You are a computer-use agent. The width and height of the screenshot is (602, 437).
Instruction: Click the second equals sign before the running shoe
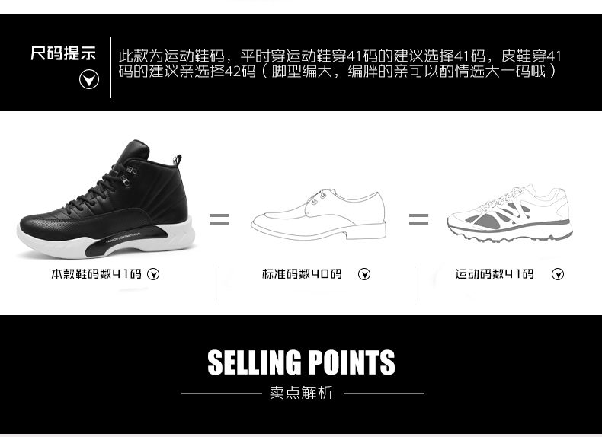click(418, 219)
